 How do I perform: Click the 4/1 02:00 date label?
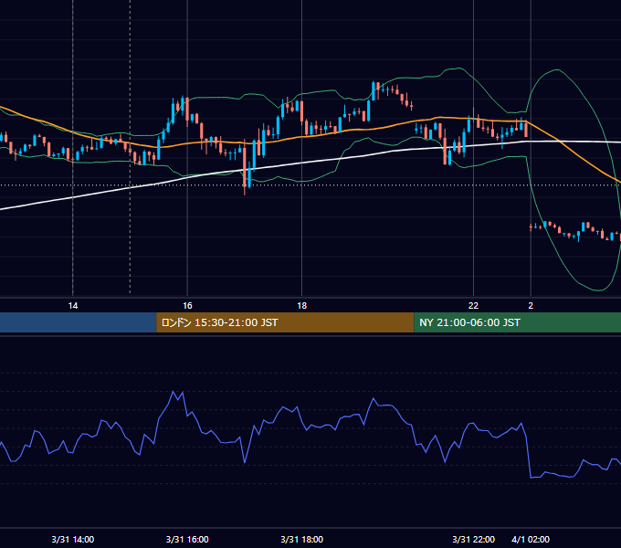tap(531, 539)
